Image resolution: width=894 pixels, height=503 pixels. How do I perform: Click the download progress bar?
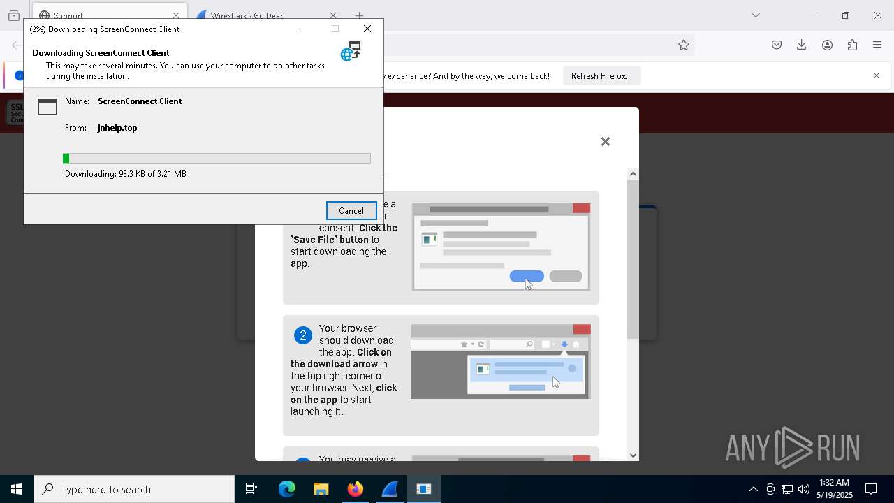(217, 159)
